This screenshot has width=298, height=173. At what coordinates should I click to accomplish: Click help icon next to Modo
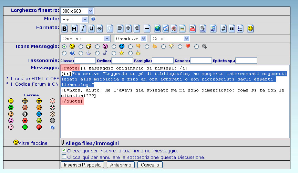click(x=93, y=19)
